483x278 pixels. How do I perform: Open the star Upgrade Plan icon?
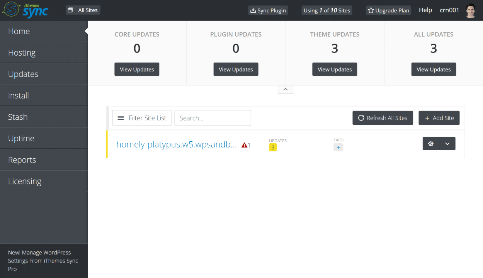[371, 10]
